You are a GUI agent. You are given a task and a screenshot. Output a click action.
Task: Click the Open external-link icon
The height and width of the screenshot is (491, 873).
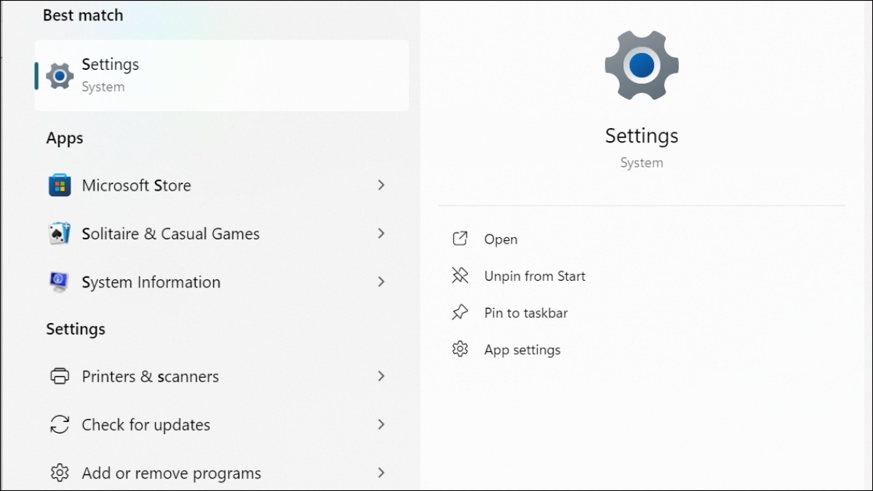[x=460, y=239]
